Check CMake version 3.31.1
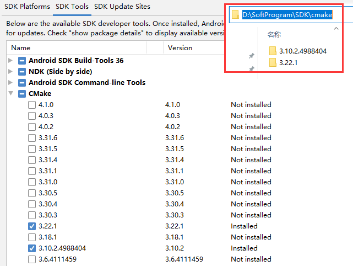 32,171
